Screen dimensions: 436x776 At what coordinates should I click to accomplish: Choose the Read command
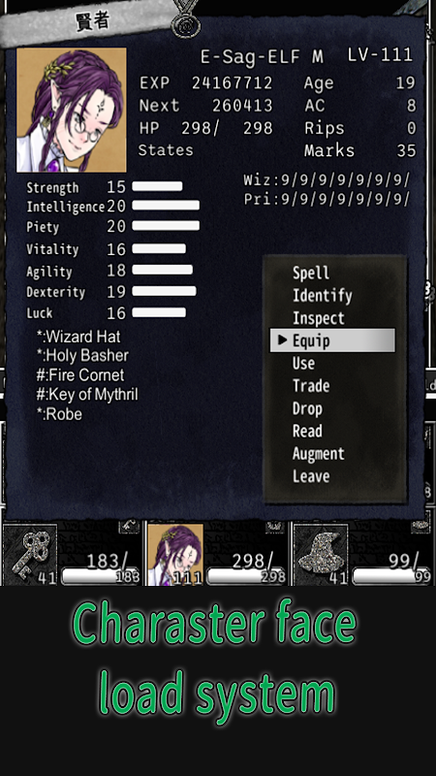(307, 431)
